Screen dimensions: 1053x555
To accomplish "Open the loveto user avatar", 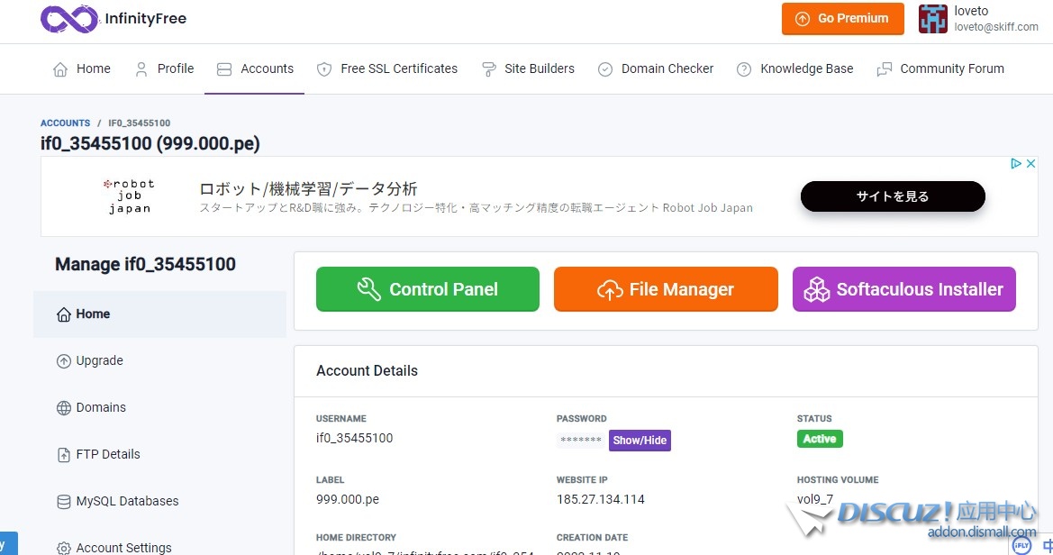I will 933,19.
